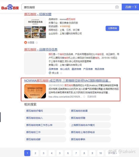Select related search 挪瓦咖啡地推工作怎么样
Image resolution: width=139 pixels, height=157 pixels.
coord(45,125)
